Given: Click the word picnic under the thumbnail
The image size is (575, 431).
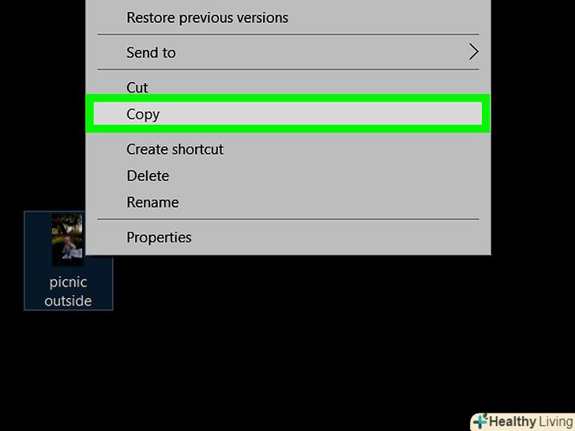Looking at the screenshot, I should coord(68,283).
